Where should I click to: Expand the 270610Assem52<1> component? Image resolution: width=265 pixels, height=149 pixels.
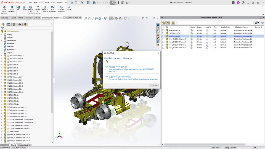click(x=2, y=89)
